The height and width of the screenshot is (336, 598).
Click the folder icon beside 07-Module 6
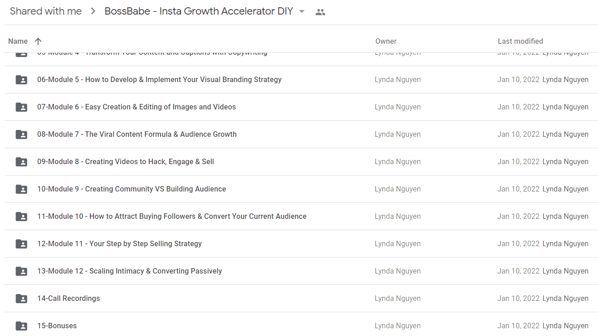click(x=21, y=107)
